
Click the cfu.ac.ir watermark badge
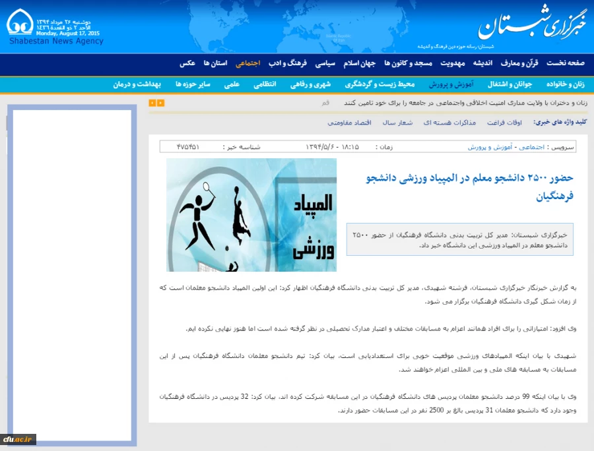pyautogui.click(x=18, y=439)
